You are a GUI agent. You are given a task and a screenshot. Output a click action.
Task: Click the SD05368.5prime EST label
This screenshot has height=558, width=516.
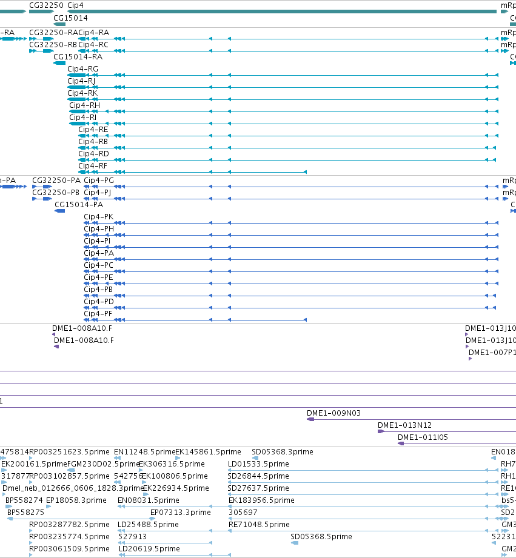321,537
